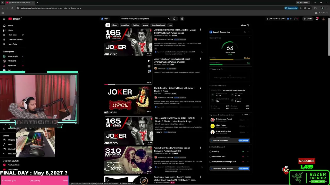330x185 pixels.
Task: Go to the YouTube Premium home logo
Action: tap(14, 19)
